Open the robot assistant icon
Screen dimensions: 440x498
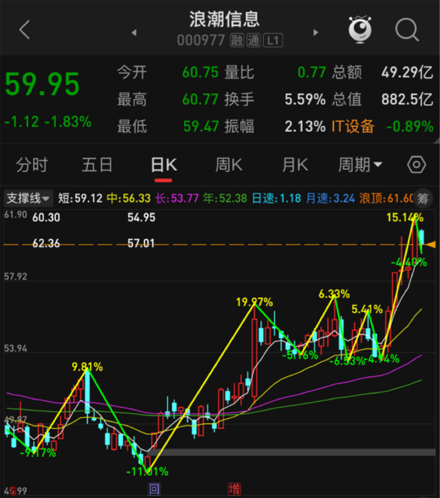[360, 29]
